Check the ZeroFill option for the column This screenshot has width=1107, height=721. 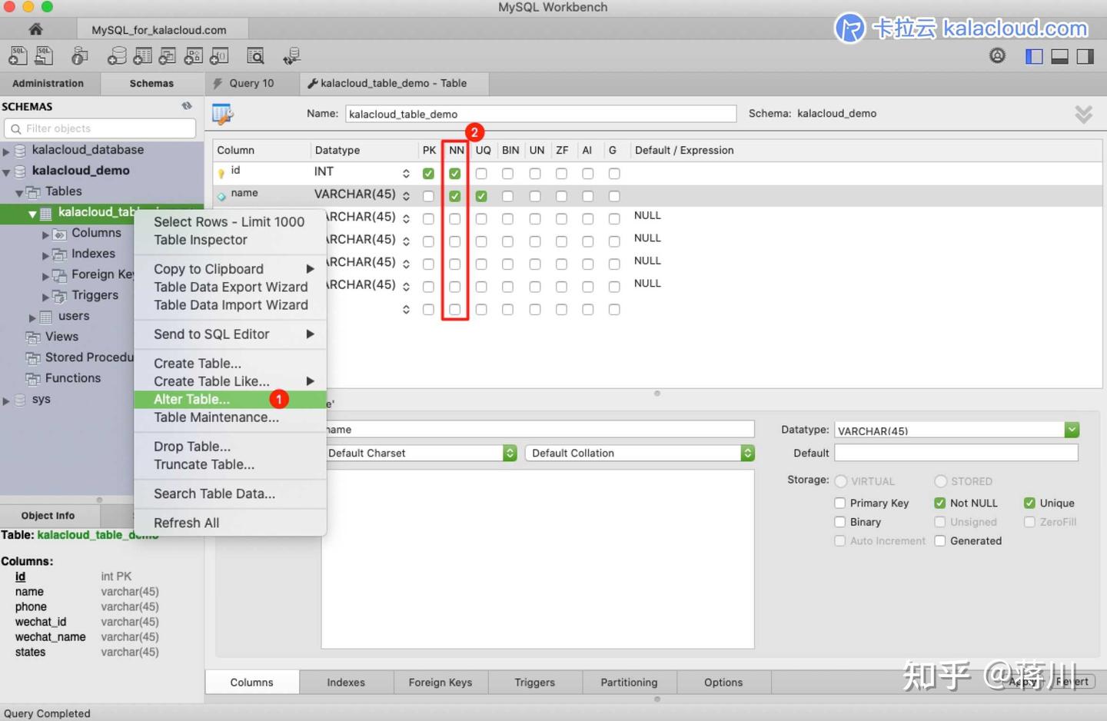click(1029, 522)
